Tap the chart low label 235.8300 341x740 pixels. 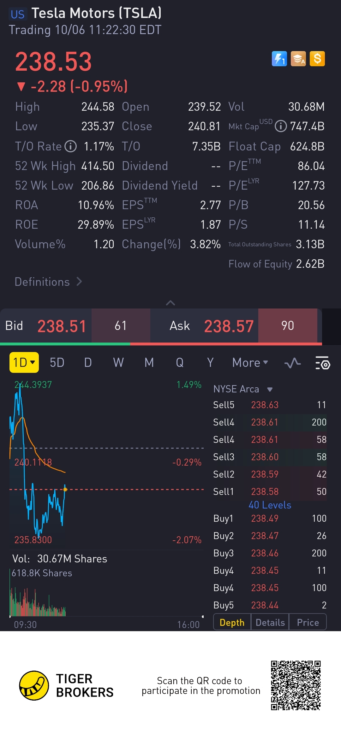click(x=33, y=540)
